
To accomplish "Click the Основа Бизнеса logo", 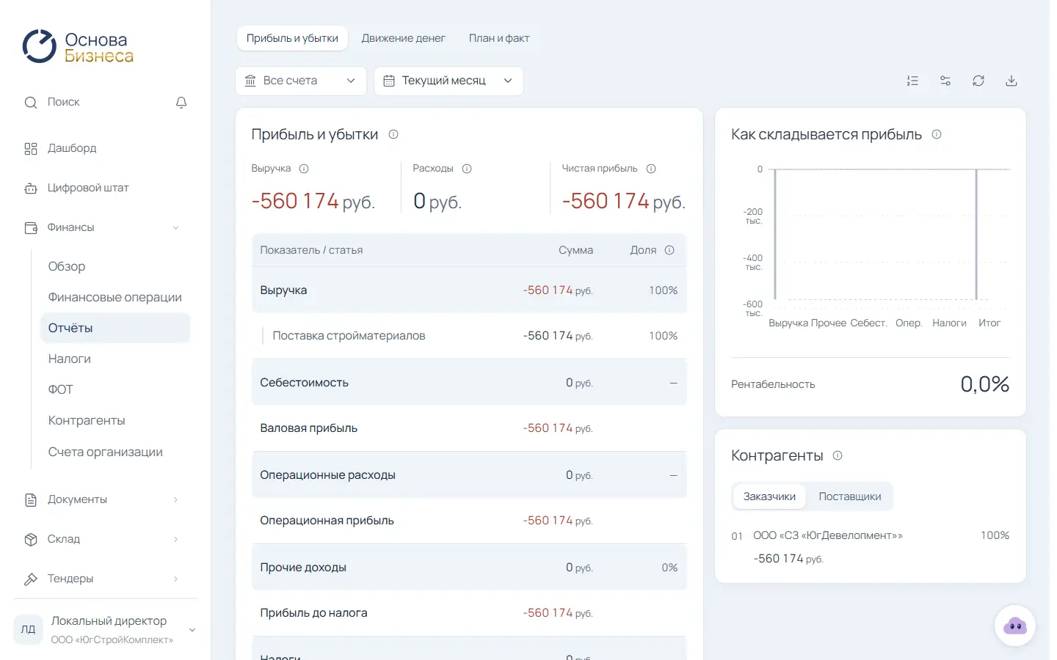I will pos(78,47).
